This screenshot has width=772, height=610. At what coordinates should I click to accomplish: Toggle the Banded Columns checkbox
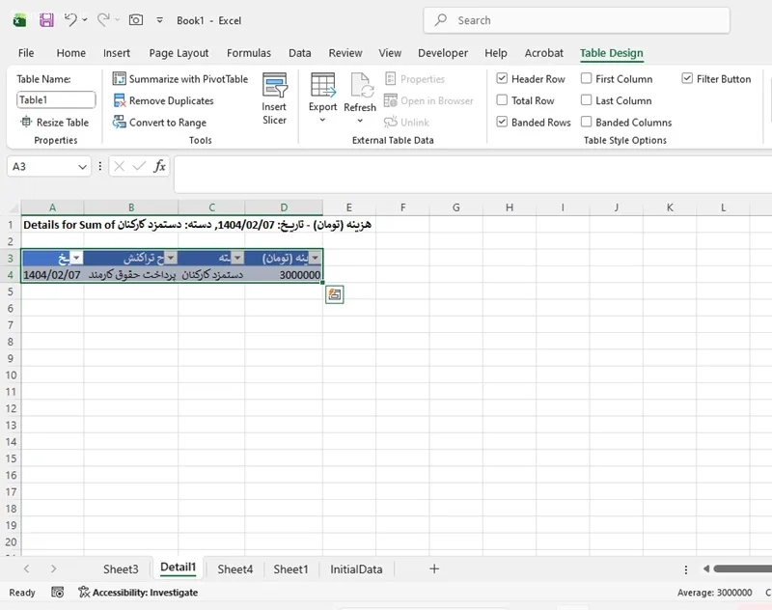pyautogui.click(x=587, y=123)
